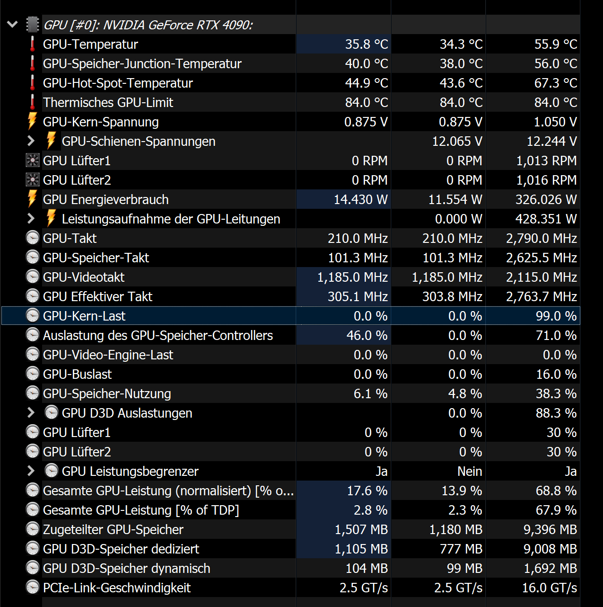Screen dimensions: 603x607
Task: Select the GPU-Hot-Spot-Temperatur thermometer icon
Action: (x=32, y=83)
